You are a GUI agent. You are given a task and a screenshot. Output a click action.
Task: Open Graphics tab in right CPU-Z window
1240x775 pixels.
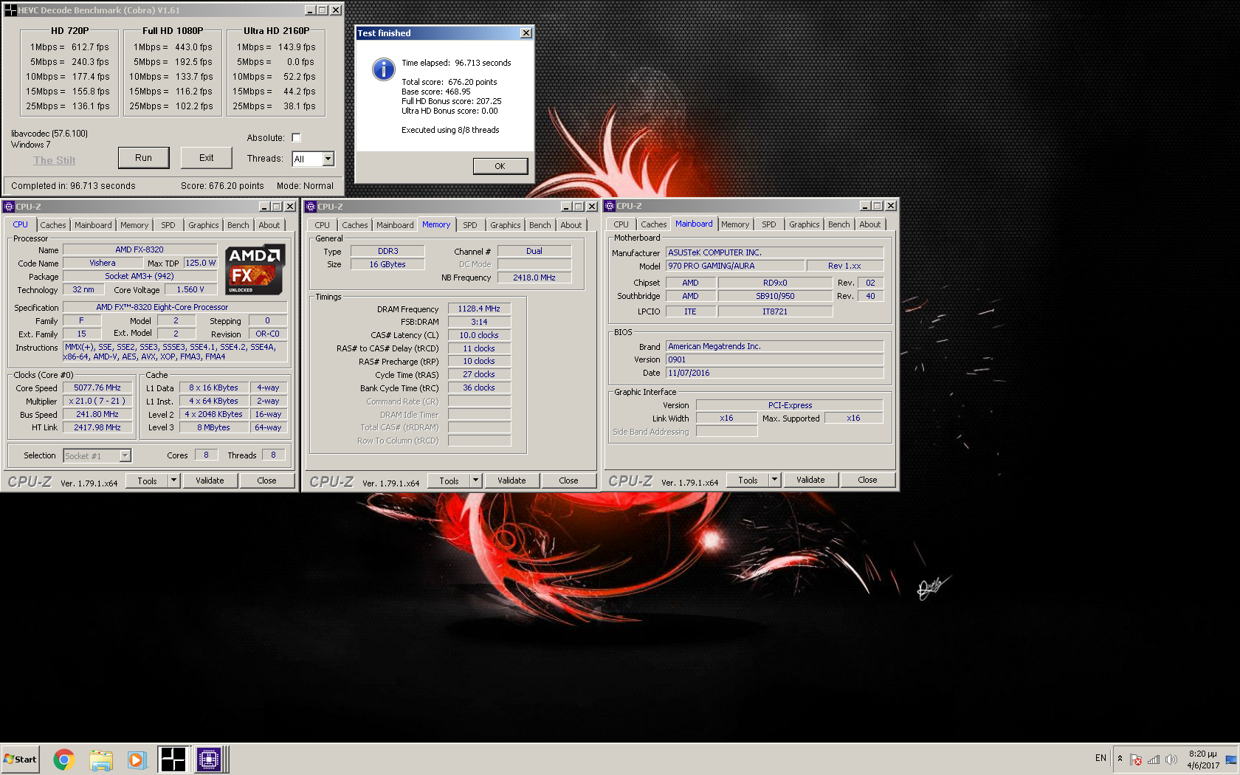805,224
